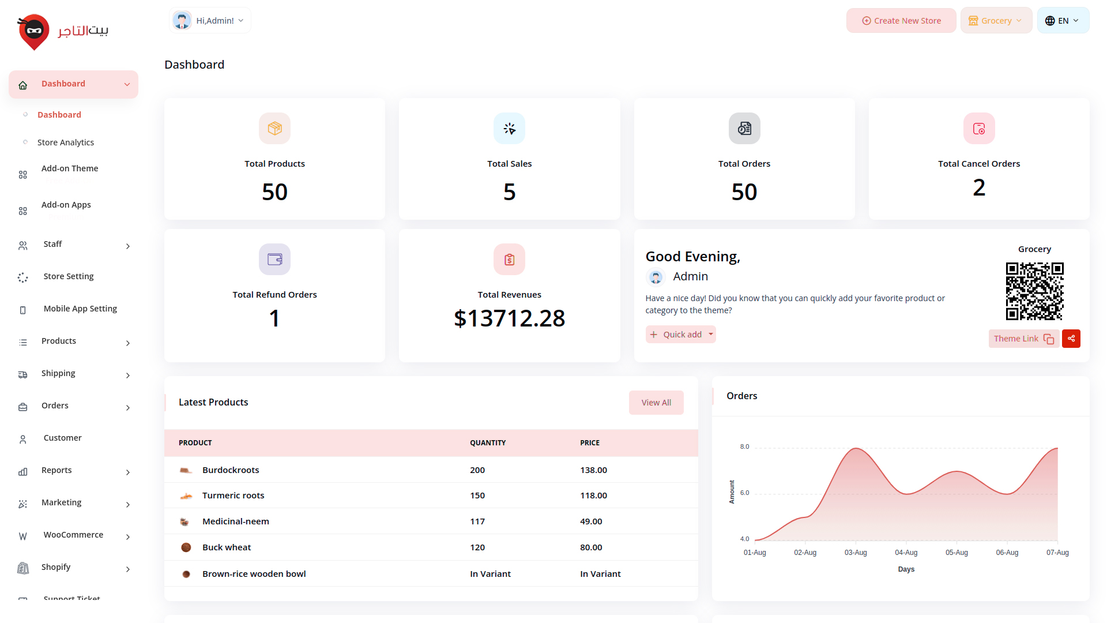Click View All latest products
The image size is (1107, 623).
656,403
